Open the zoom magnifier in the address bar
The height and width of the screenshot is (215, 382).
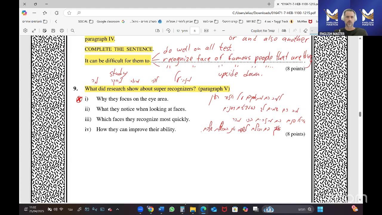tap(79, 13)
